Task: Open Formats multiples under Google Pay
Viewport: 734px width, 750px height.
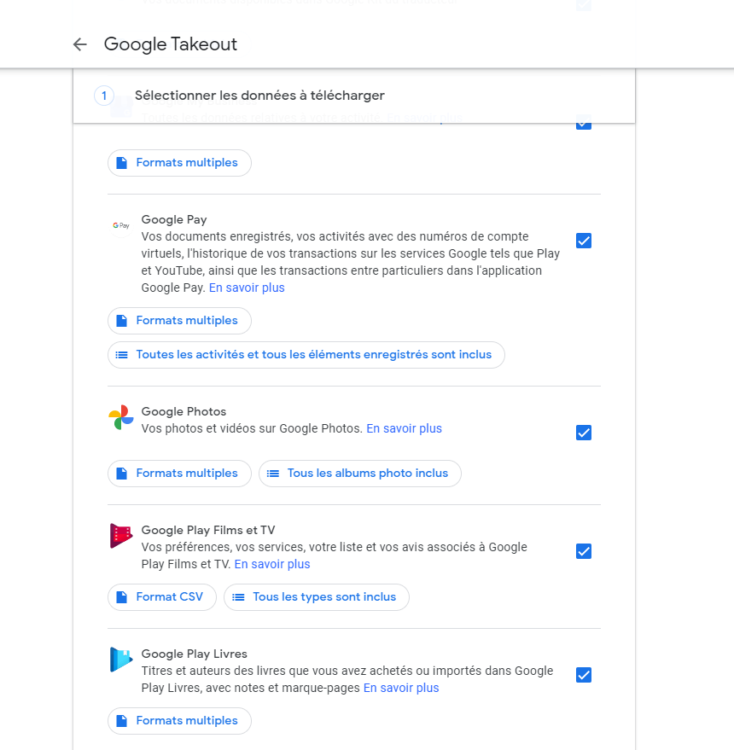Action: (179, 321)
